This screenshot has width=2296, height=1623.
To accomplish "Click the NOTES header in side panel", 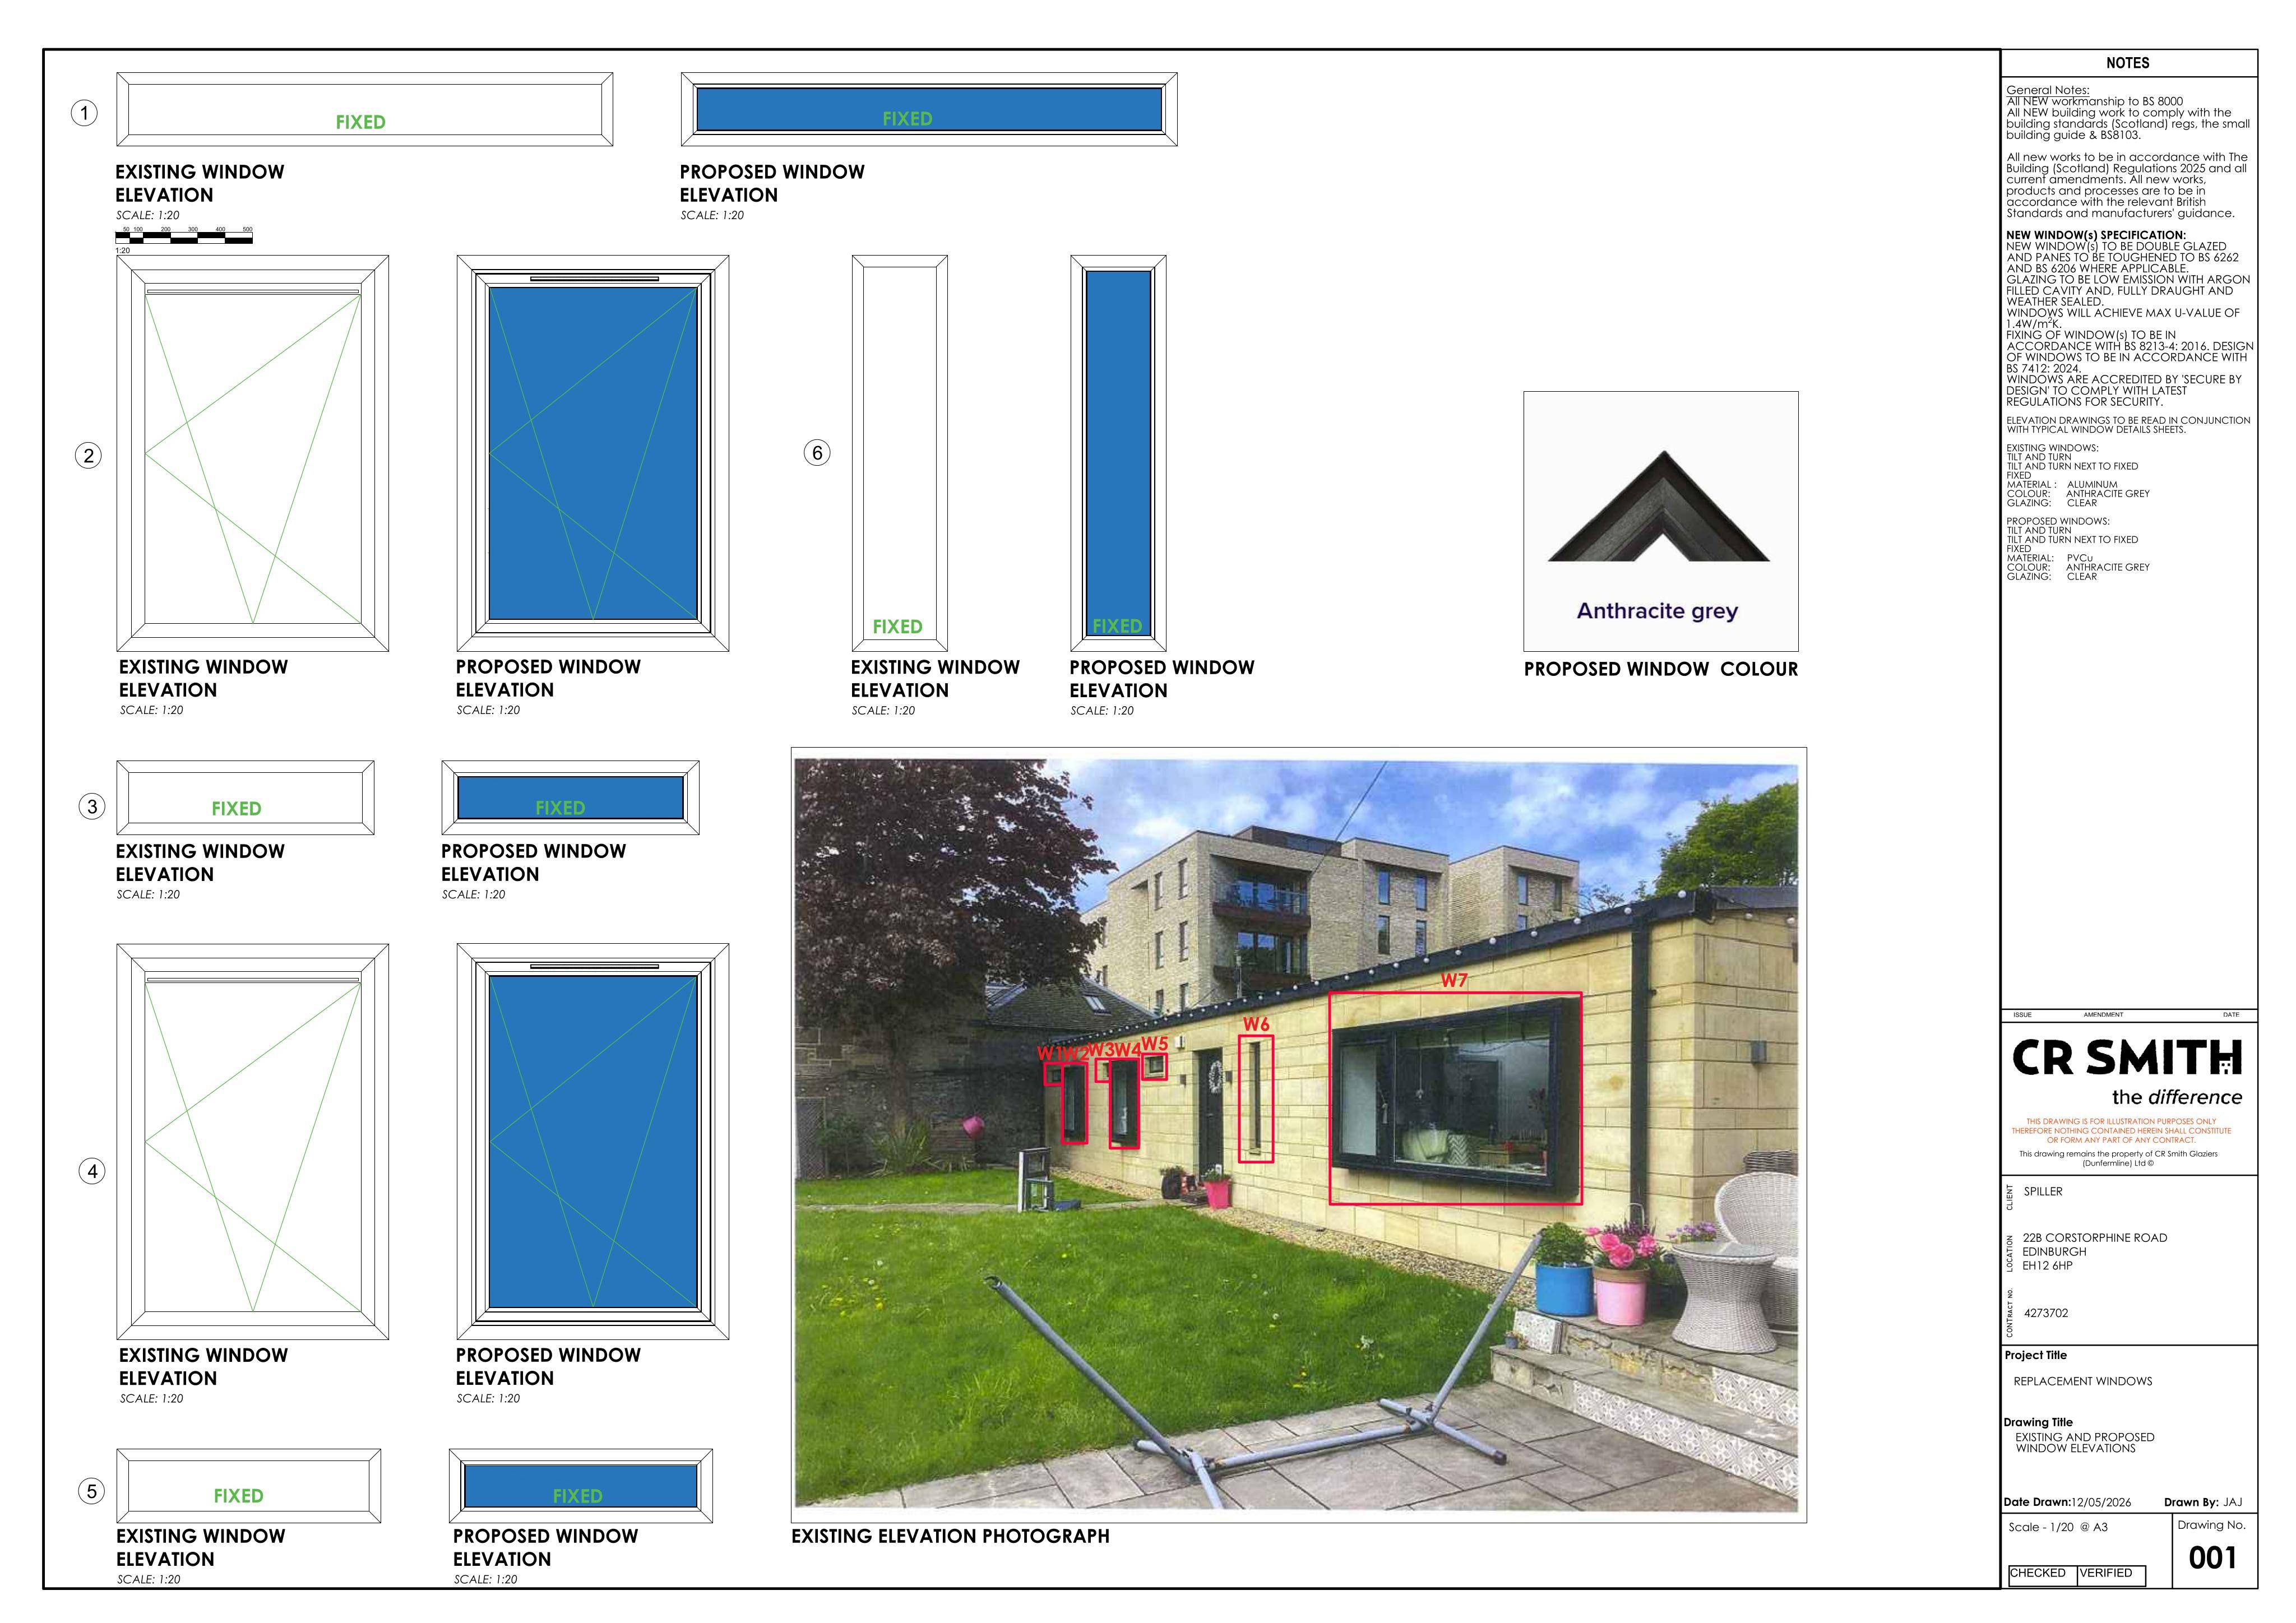I will tap(2128, 63).
